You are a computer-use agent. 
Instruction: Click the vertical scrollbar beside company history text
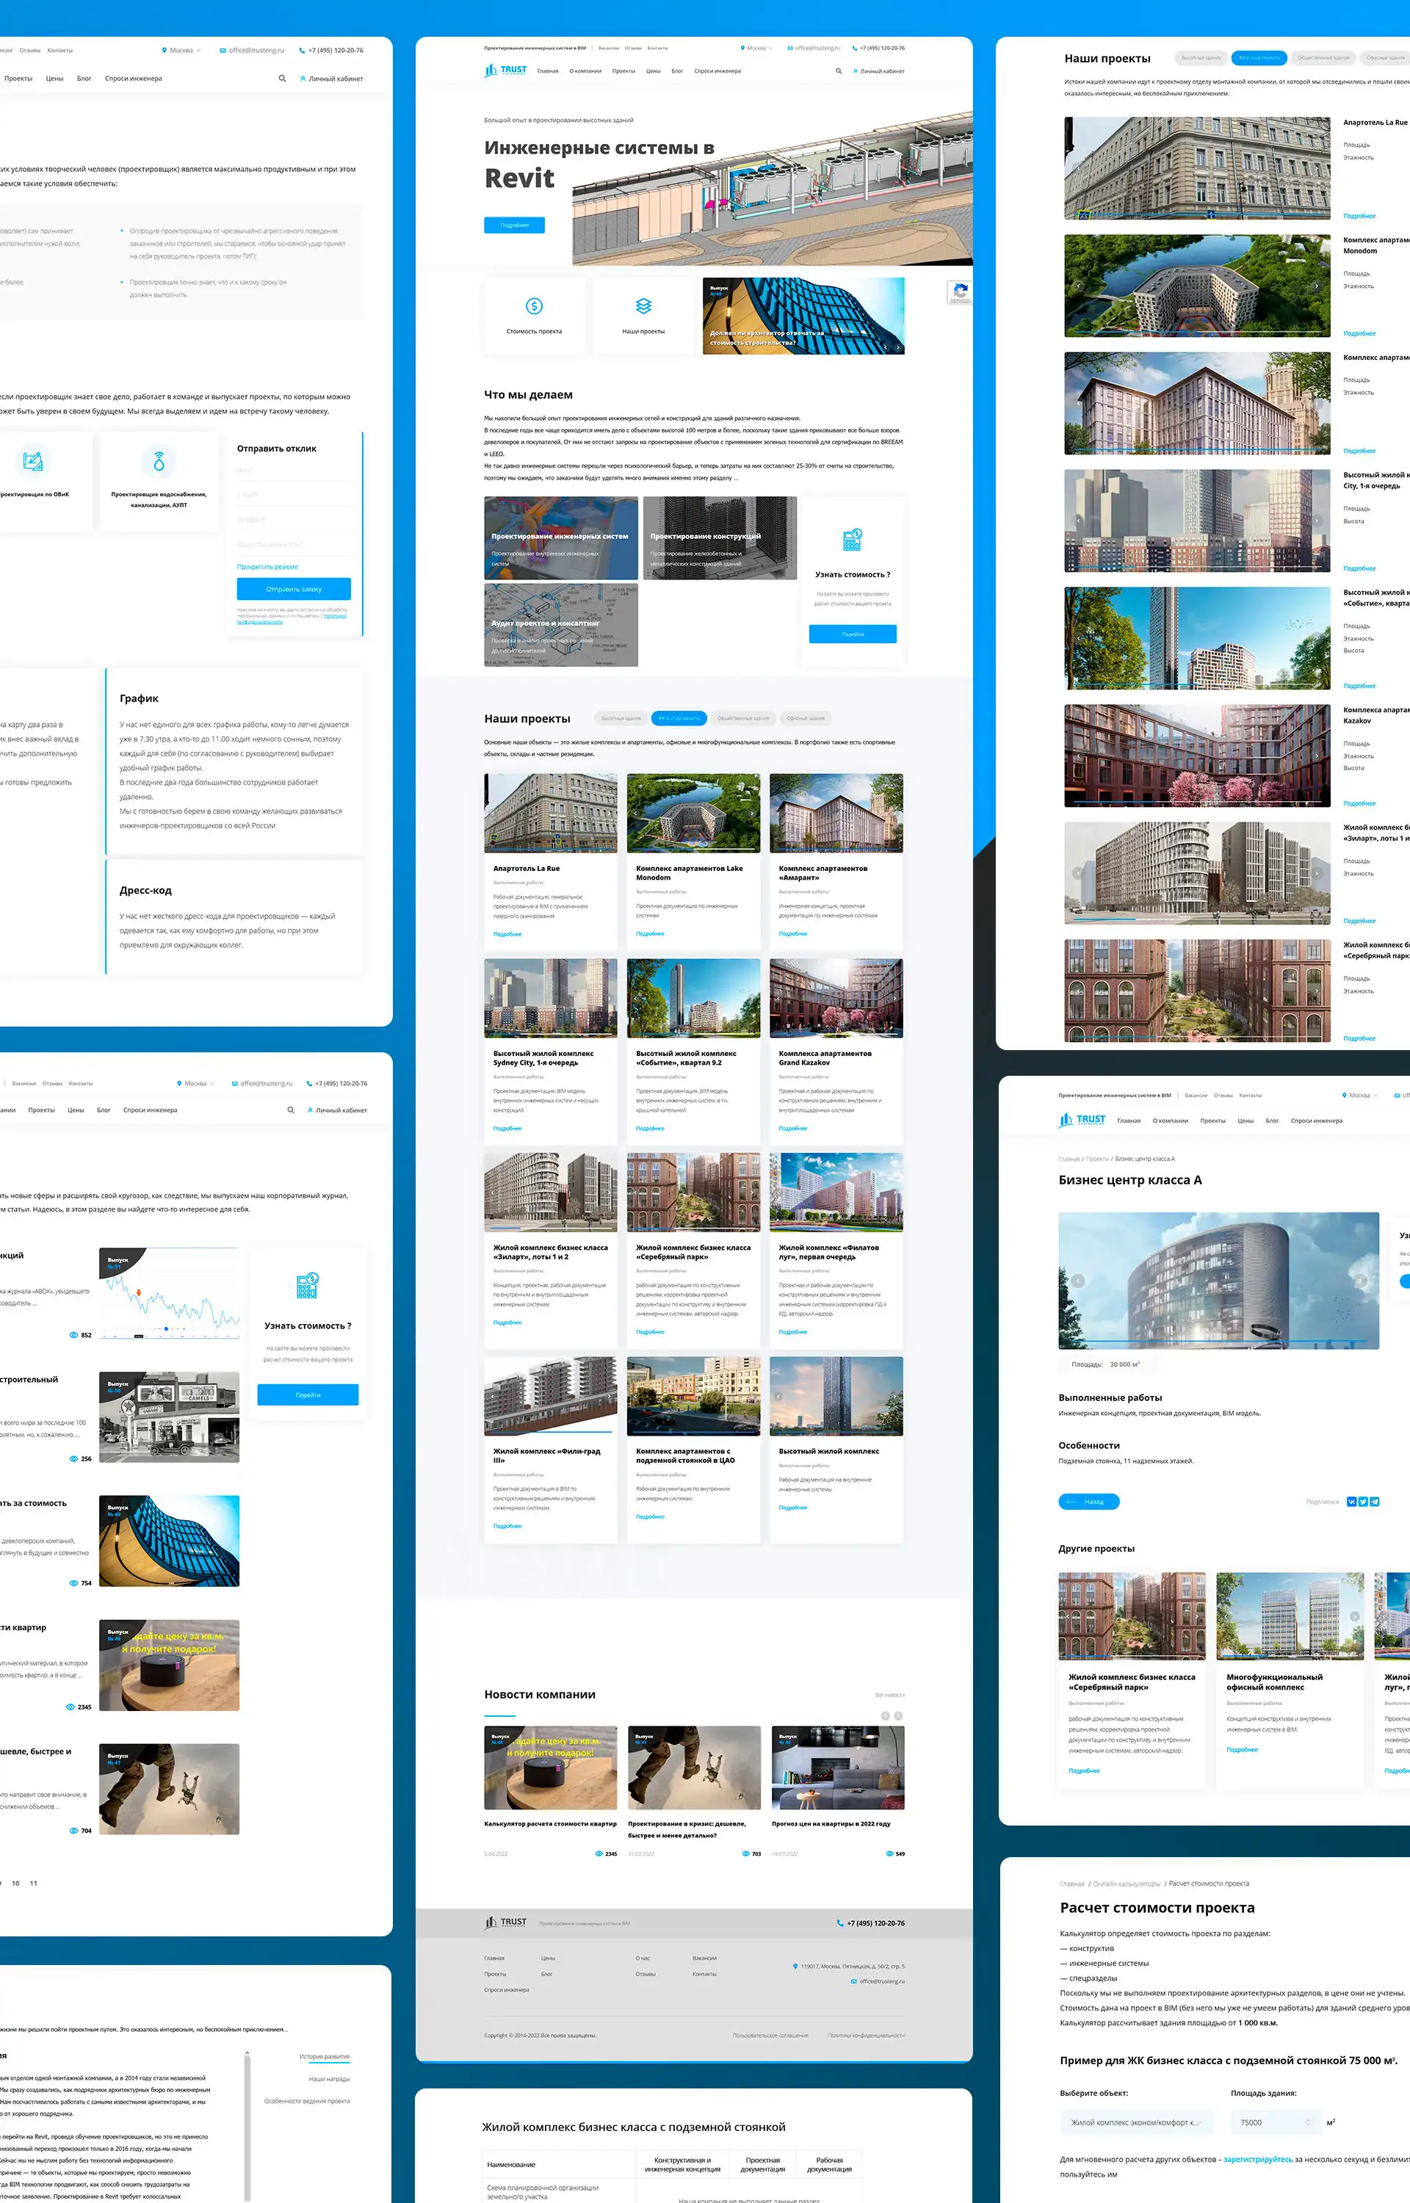(x=247, y=2124)
